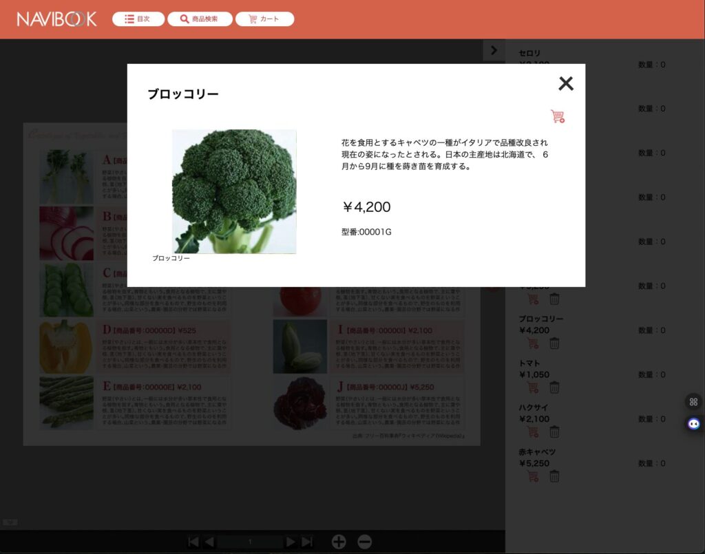Viewport: 705px width, 554px height.
Task: Delete 赤キャベツ using the trash icon
Action: tap(554, 476)
